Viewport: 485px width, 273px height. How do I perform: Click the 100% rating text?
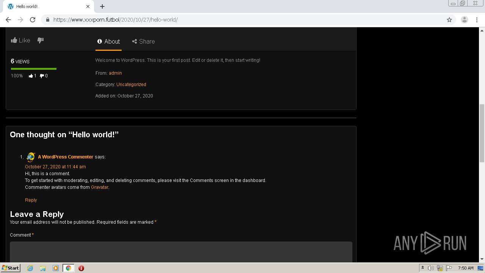(17, 76)
